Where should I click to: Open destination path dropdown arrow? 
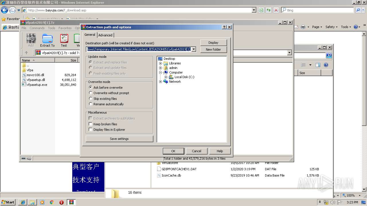pyautogui.click(x=194, y=49)
